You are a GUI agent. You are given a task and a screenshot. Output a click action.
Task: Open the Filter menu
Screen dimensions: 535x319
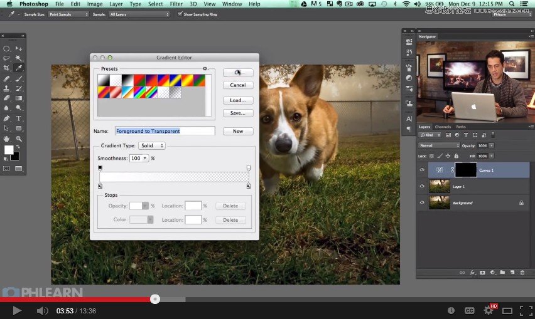click(176, 4)
